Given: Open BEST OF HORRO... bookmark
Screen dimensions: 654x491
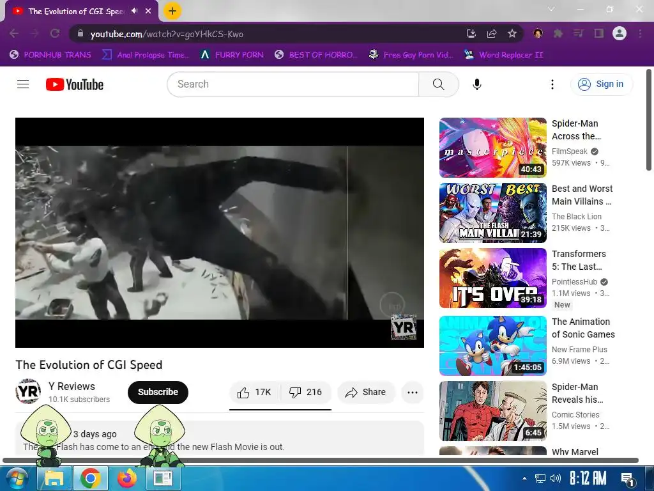Looking at the screenshot, I should pos(317,55).
